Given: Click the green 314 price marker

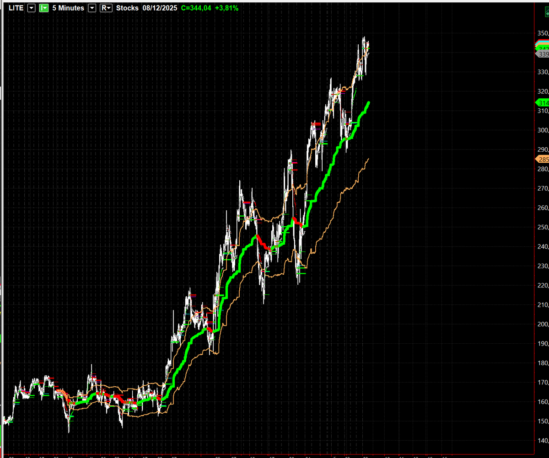Looking at the screenshot, I should (542, 103).
